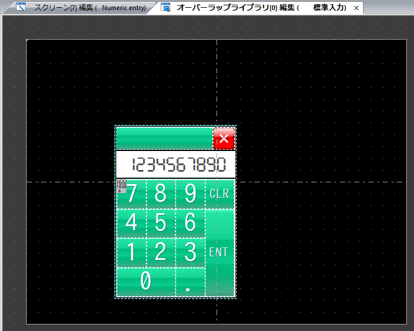Select the green keypad title bar
This screenshot has height=331, width=414.
pyautogui.click(x=164, y=139)
